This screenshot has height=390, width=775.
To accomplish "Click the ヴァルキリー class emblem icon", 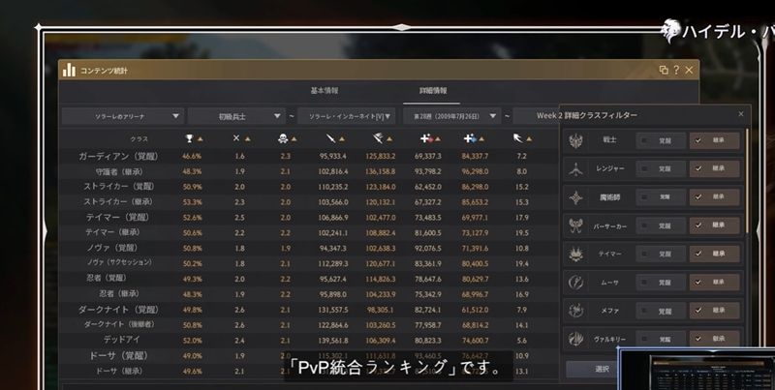I will coord(575,339).
